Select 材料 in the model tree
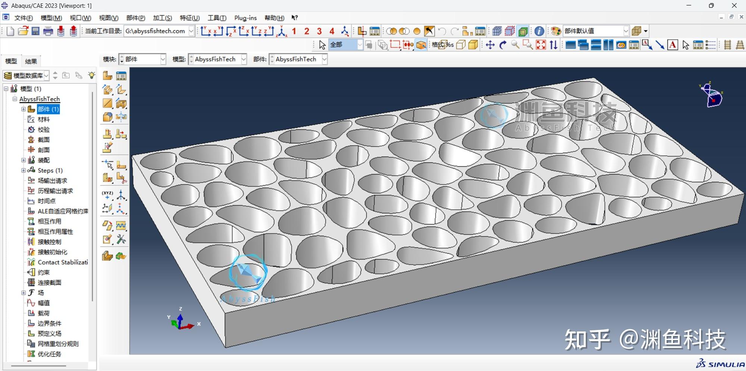 pyautogui.click(x=44, y=120)
